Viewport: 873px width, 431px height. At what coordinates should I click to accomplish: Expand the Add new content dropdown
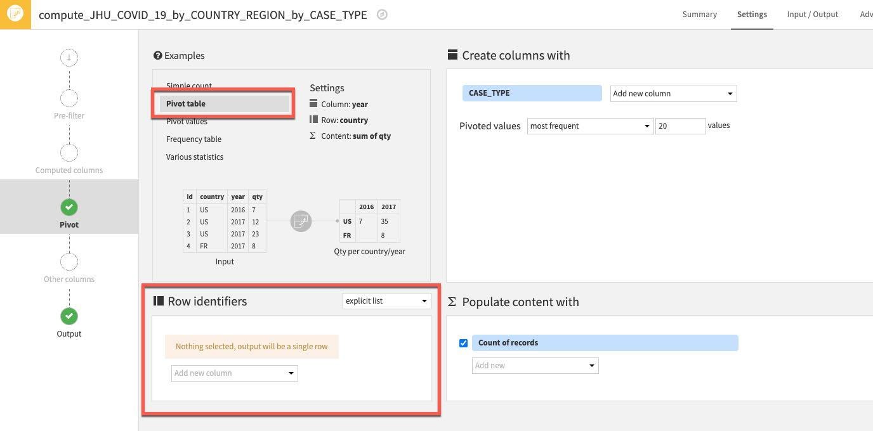535,366
